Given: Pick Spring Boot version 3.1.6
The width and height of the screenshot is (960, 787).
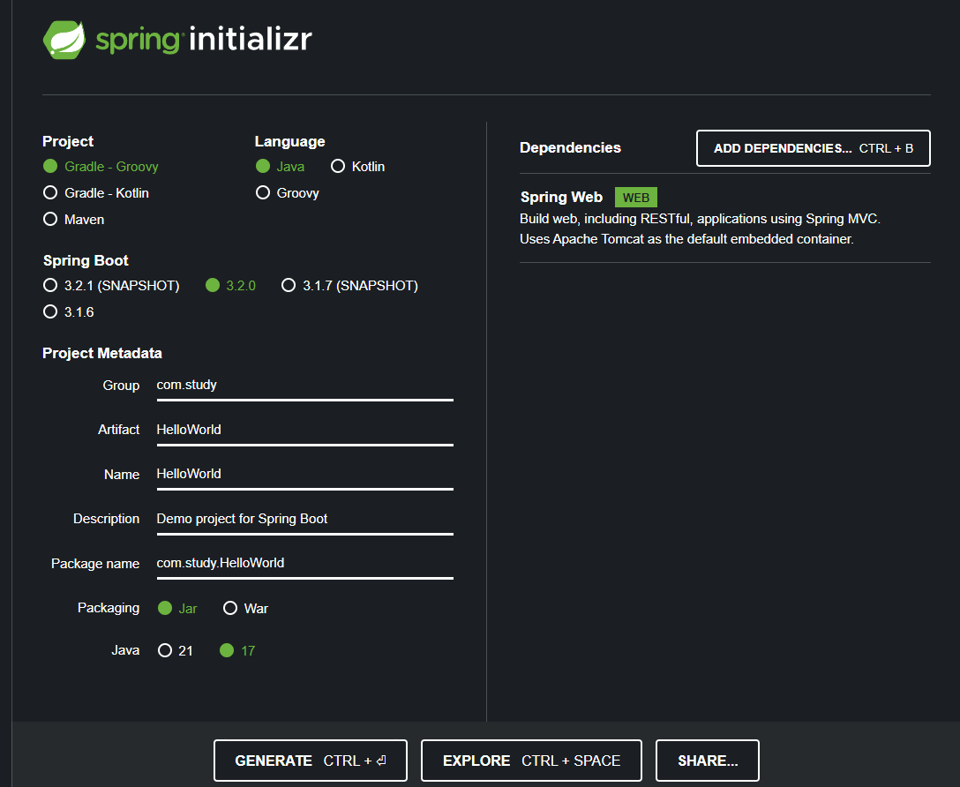Looking at the screenshot, I should click(x=69, y=311).
